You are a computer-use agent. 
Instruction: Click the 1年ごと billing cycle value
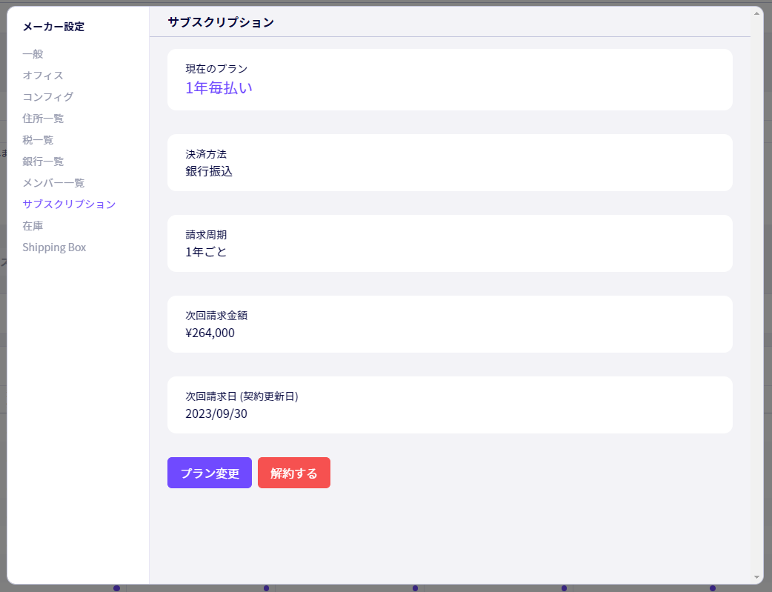pyautogui.click(x=206, y=252)
